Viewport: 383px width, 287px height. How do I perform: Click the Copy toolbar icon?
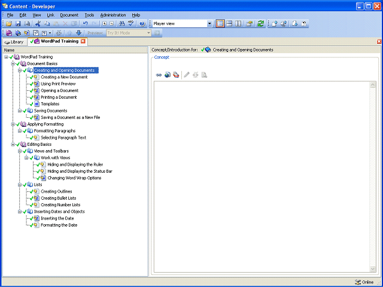47,24
